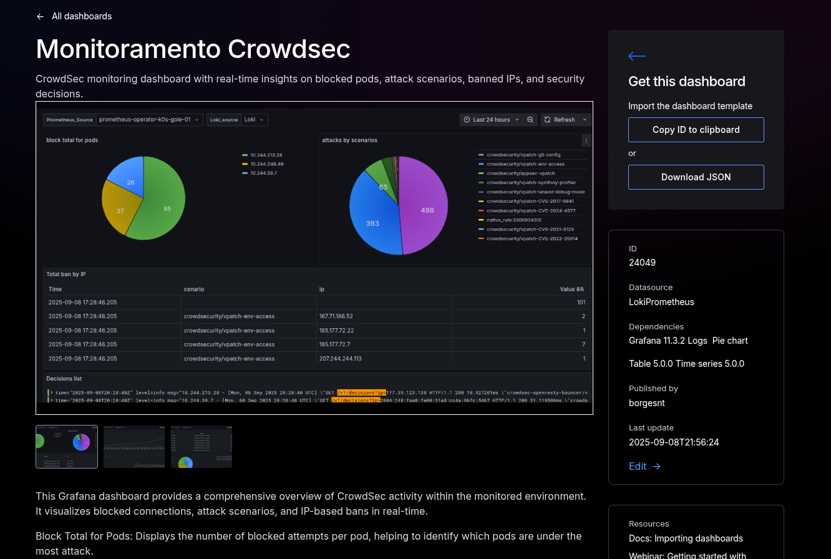Click the Download JSON button
The image size is (831, 559).
pos(696,177)
